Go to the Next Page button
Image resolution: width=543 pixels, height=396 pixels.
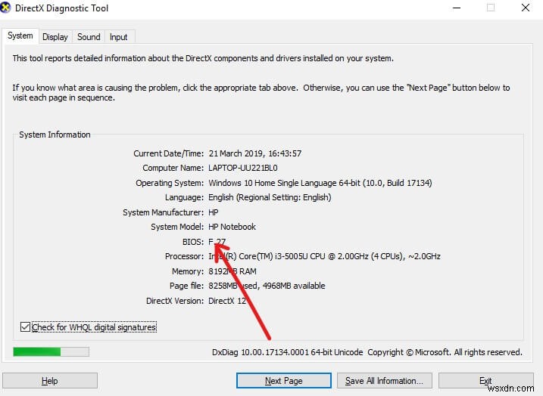pos(284,380)
